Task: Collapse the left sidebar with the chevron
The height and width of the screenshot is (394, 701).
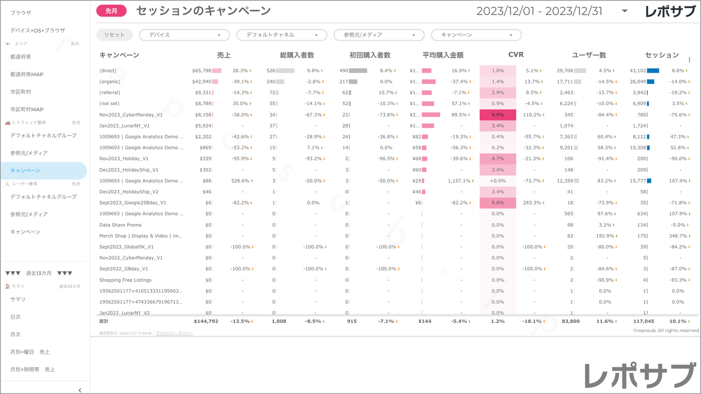Action: [80, 390]
